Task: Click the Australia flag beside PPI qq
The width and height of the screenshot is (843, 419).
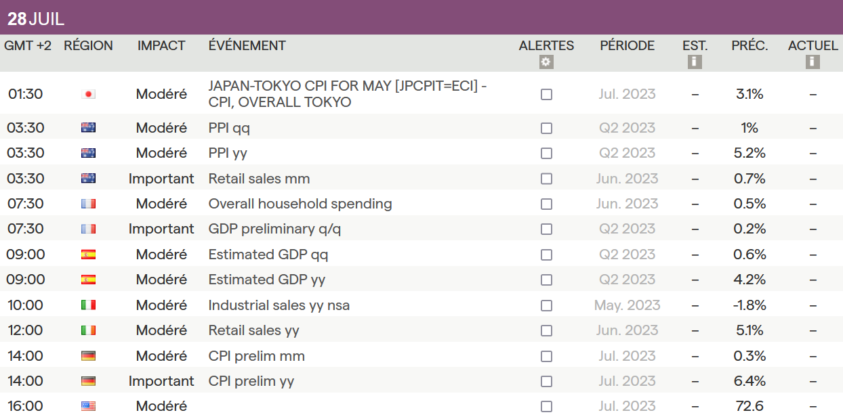Action: (x=88, y=128)
